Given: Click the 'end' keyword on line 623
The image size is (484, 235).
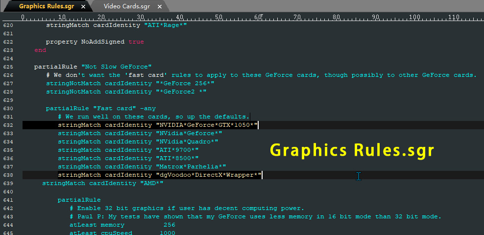Looking at the screenshot, I should (x=40, y=50).
